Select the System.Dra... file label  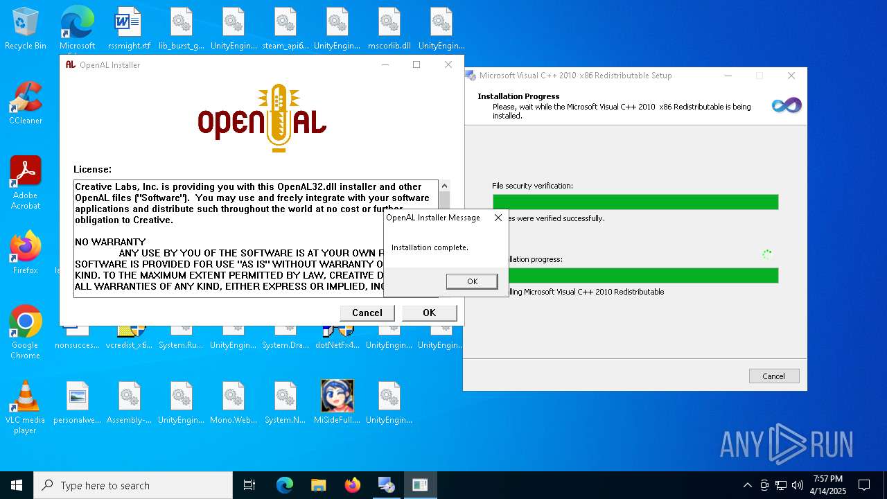286,345
